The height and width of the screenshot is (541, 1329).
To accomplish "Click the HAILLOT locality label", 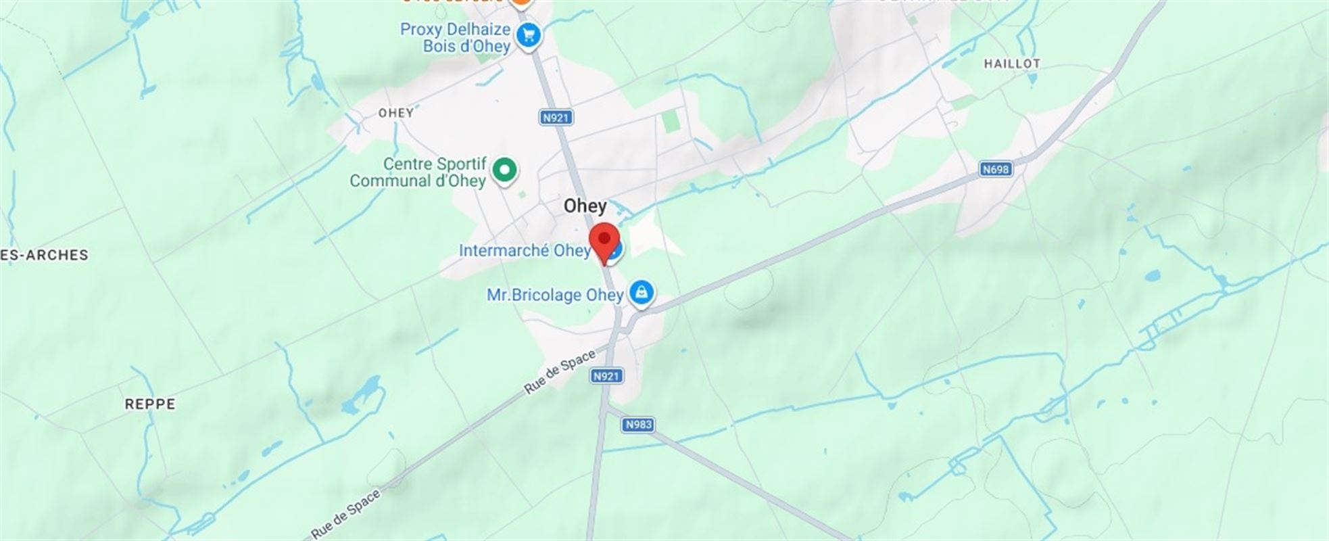I will (x=1012, y=64).
